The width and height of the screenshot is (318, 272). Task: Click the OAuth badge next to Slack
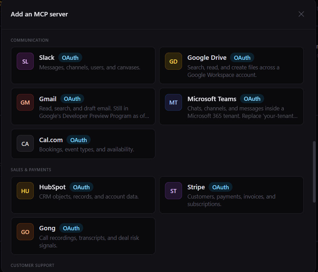coord(70,58)
